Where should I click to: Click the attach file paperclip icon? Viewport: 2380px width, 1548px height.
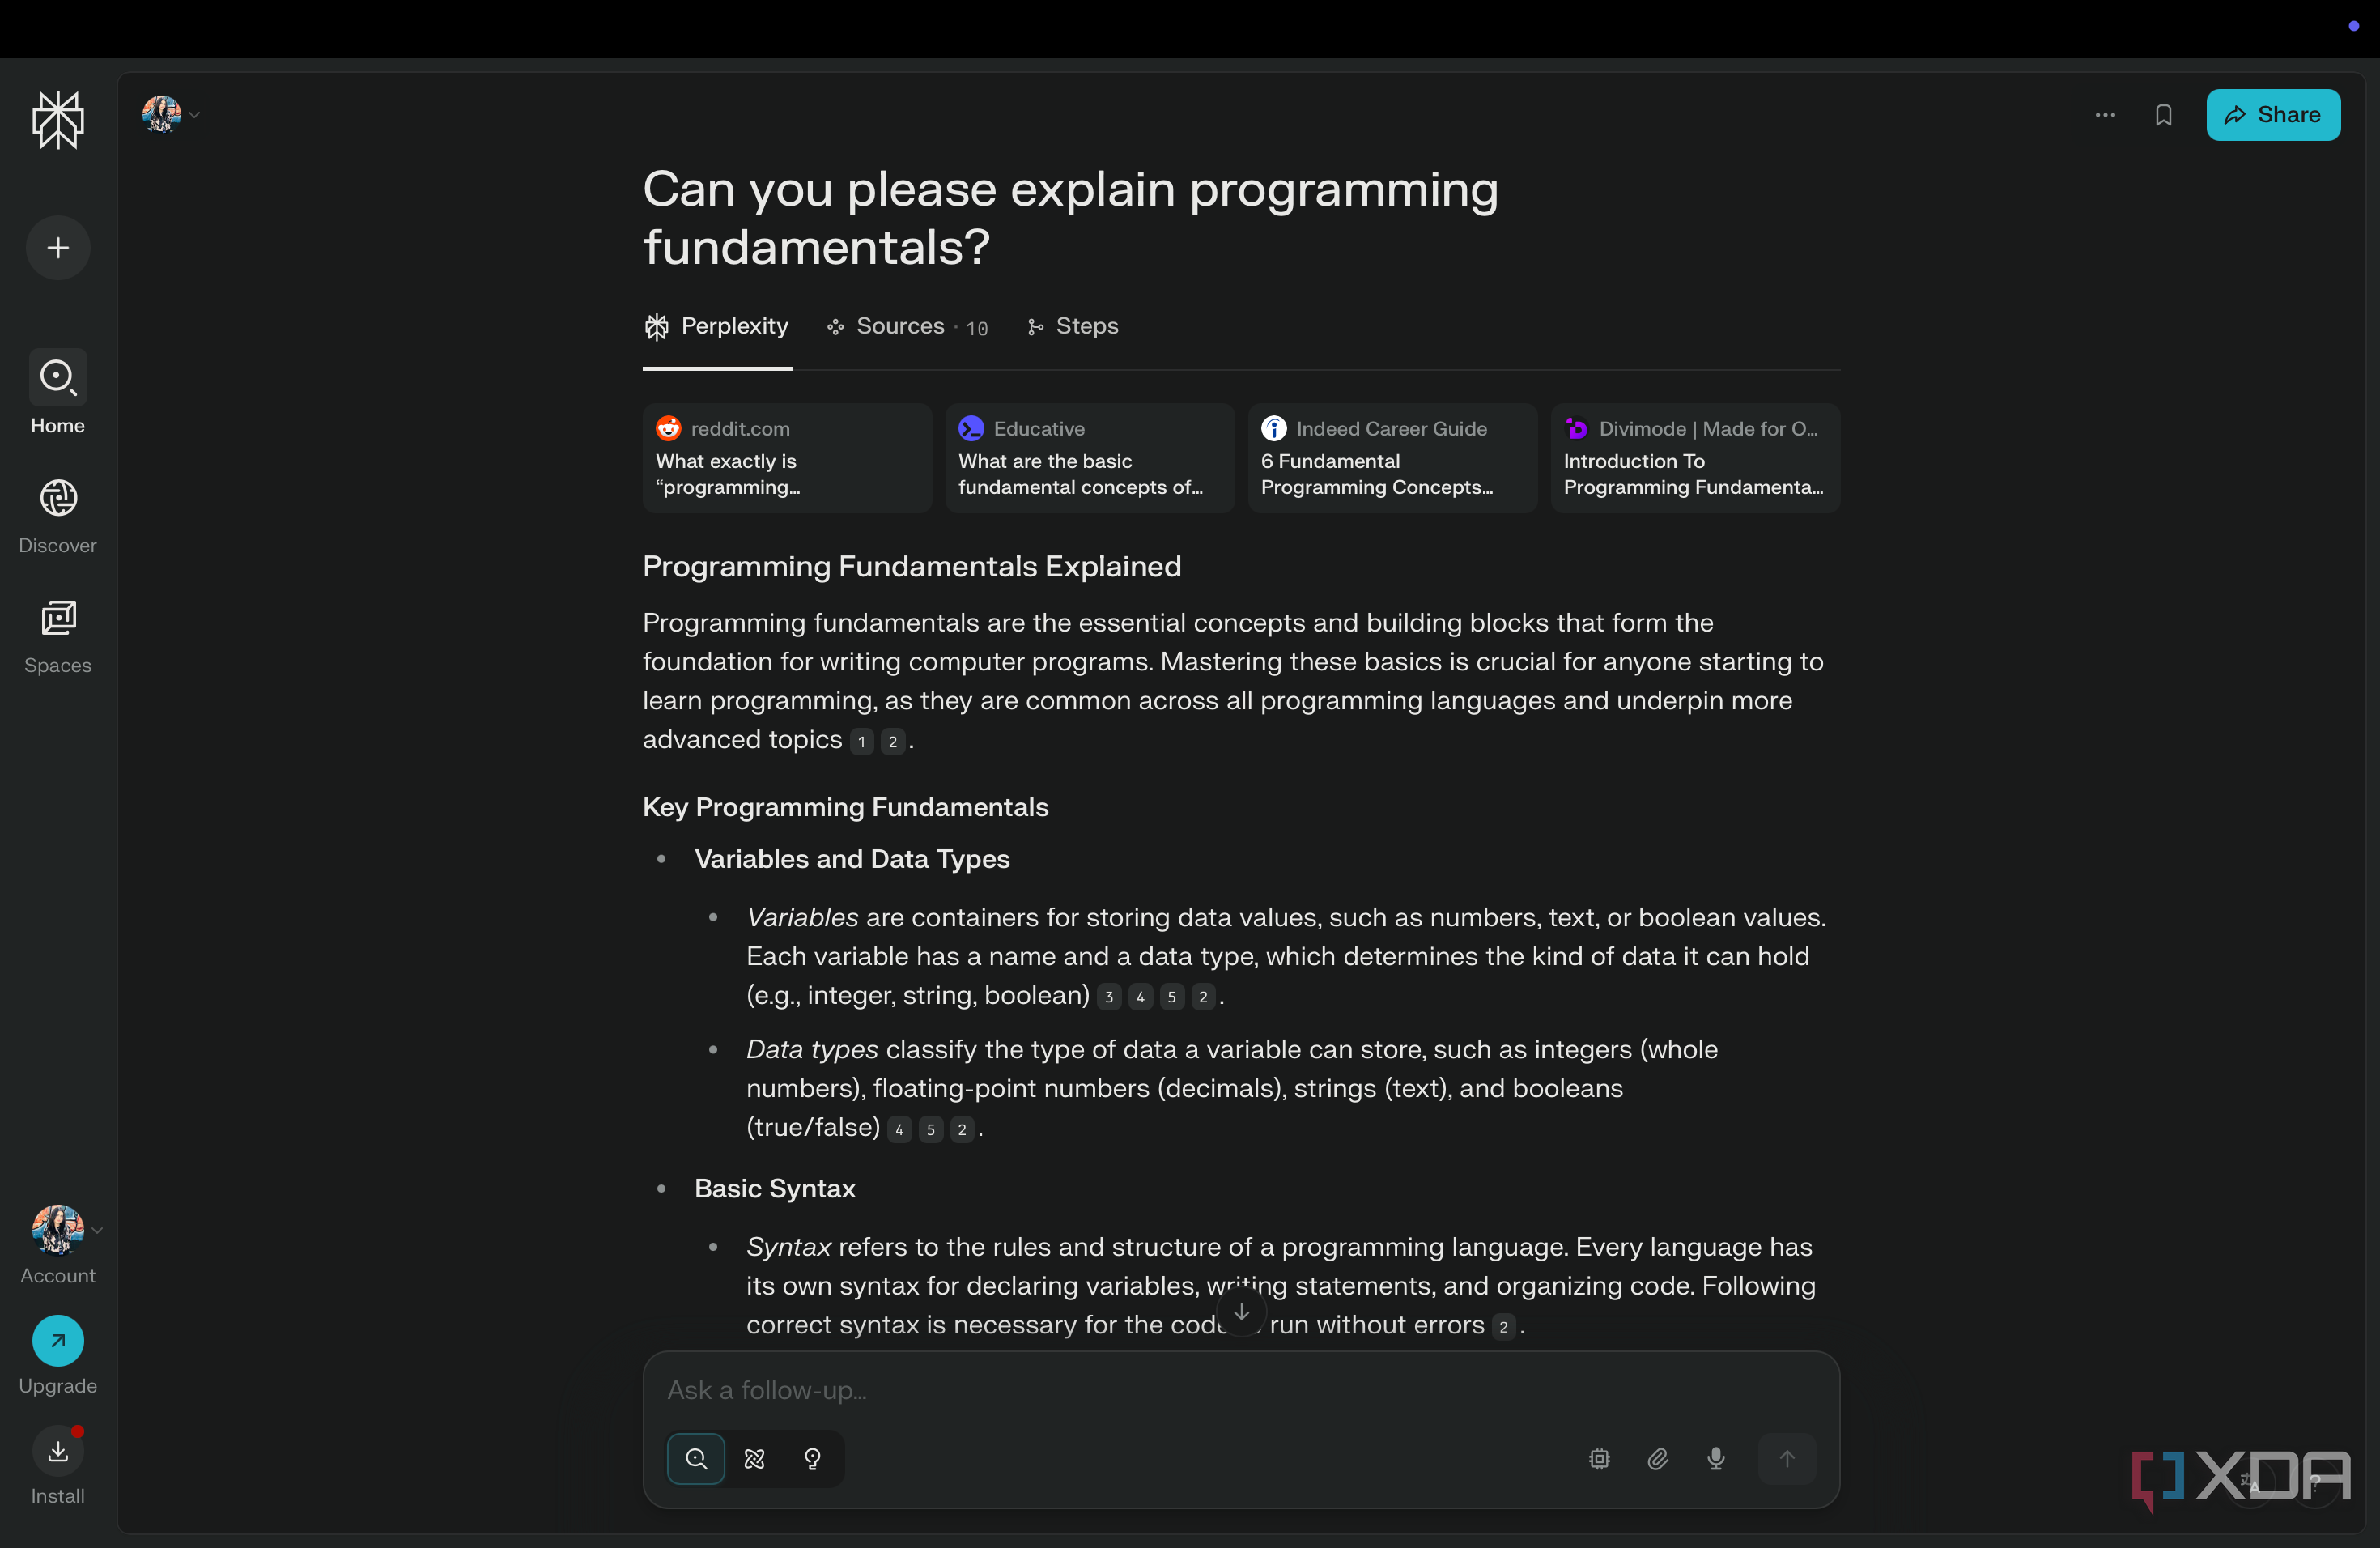pyautogui.click(x=1658, y=1459)
